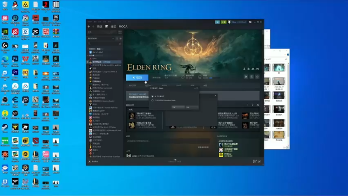Click the add a game button
The height and width of the screenshot is (196, 348).
click(93, 161)
